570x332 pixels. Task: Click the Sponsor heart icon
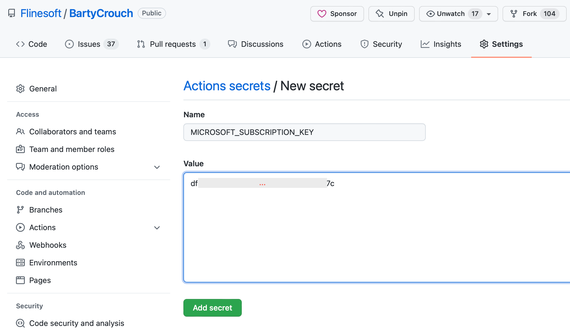pyautogui.click(x=322, y=14)
